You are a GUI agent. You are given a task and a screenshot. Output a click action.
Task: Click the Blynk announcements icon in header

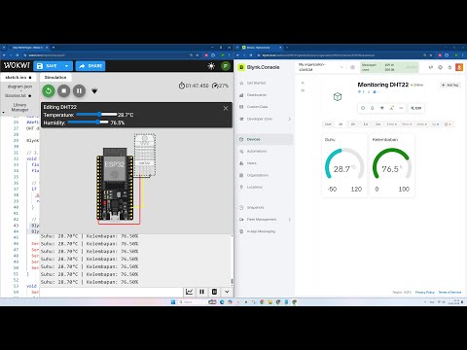[431, 67]
